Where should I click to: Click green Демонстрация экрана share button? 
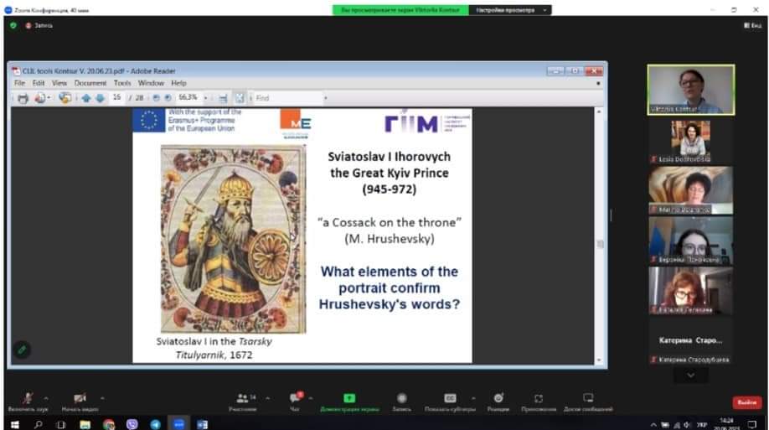tap(349, 401)
